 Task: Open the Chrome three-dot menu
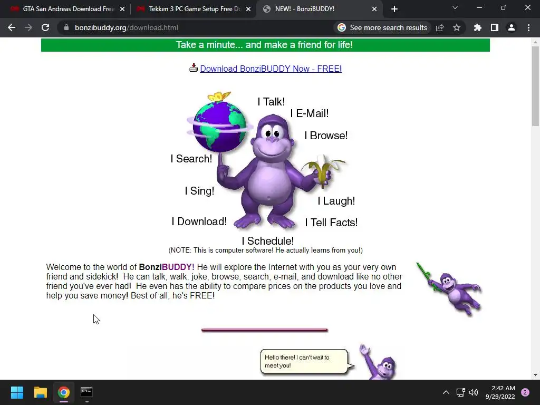tap(528, 27)
